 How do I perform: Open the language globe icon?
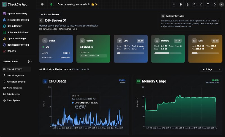tap(181, 5)
